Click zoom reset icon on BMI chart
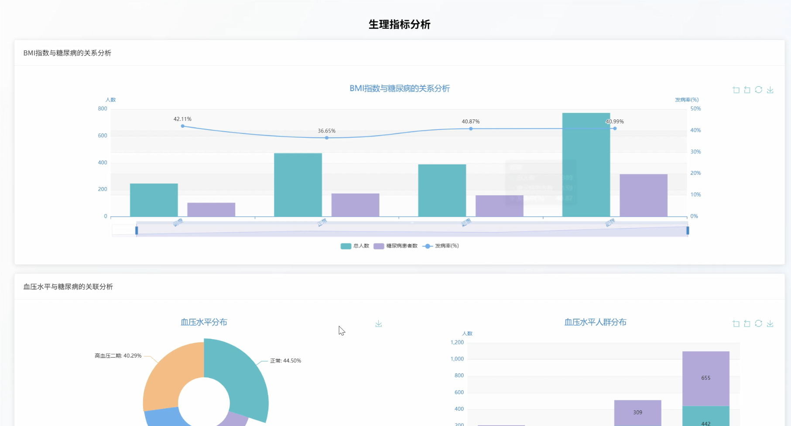Viewport: 791px width, 426px height. [x=747, y=90]
